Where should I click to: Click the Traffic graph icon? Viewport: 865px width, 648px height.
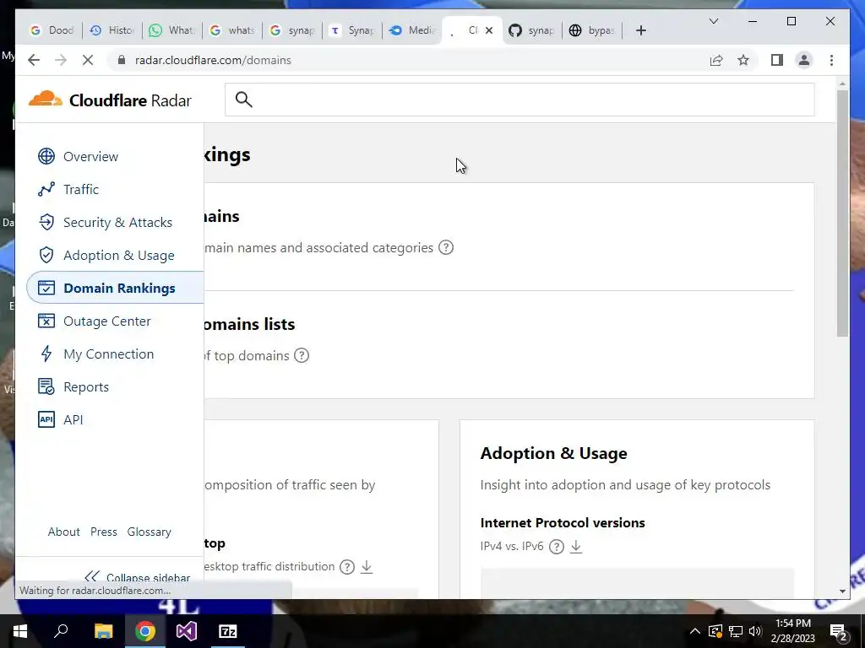click(x=46, y=190)
